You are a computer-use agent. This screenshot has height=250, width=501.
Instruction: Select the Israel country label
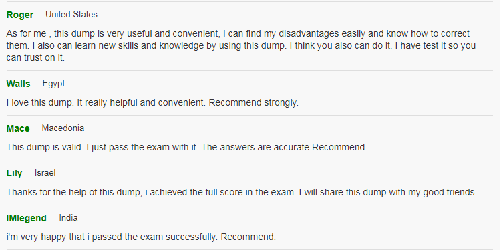coord(45,173)
